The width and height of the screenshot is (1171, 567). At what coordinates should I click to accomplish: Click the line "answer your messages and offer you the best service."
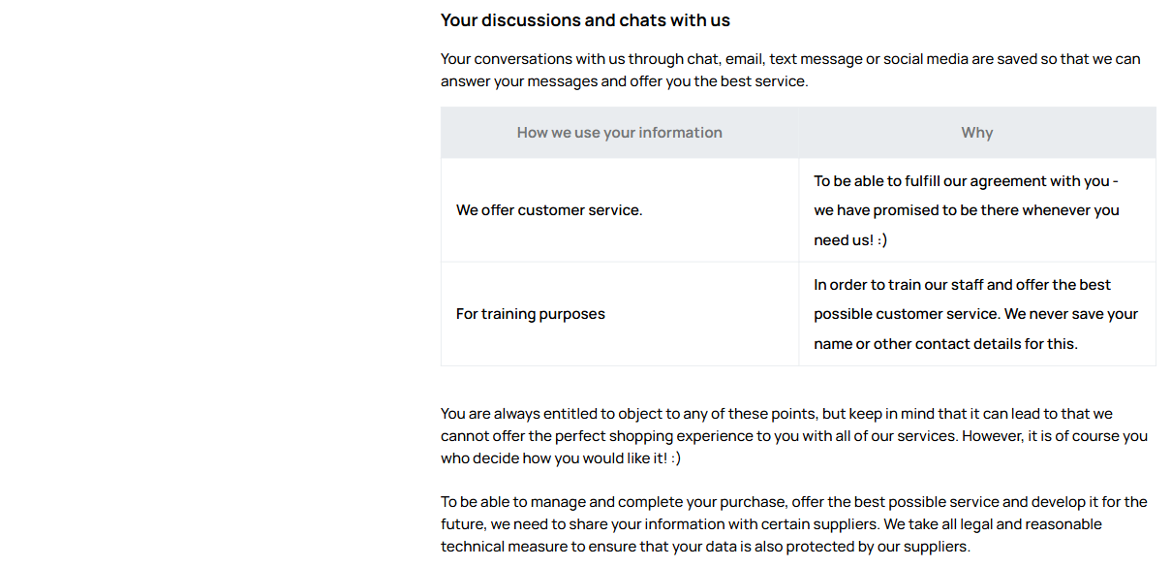(624, 81)
